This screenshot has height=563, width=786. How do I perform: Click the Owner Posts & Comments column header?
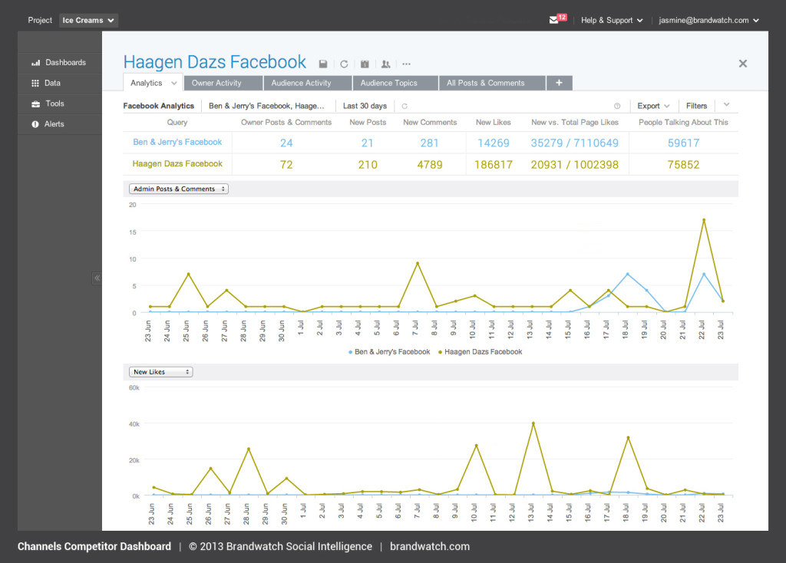pyautogui.click(x=286, y=122)
